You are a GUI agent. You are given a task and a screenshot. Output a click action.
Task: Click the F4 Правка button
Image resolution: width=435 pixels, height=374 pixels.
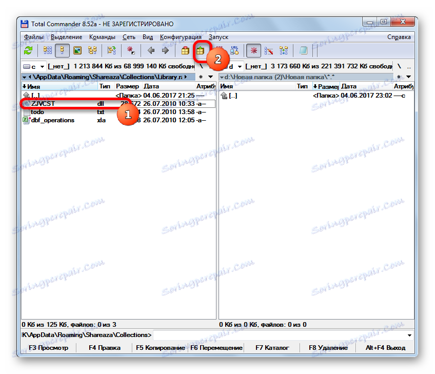105,348
